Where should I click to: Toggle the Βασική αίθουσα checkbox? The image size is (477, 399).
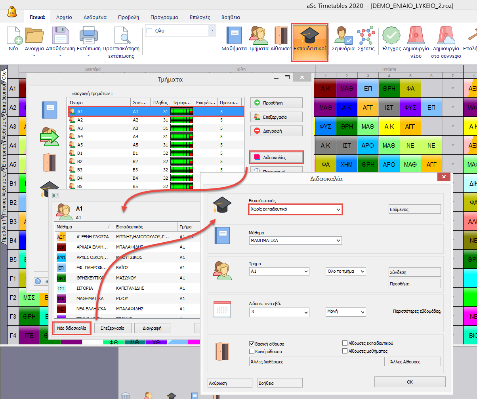[252, 344]
